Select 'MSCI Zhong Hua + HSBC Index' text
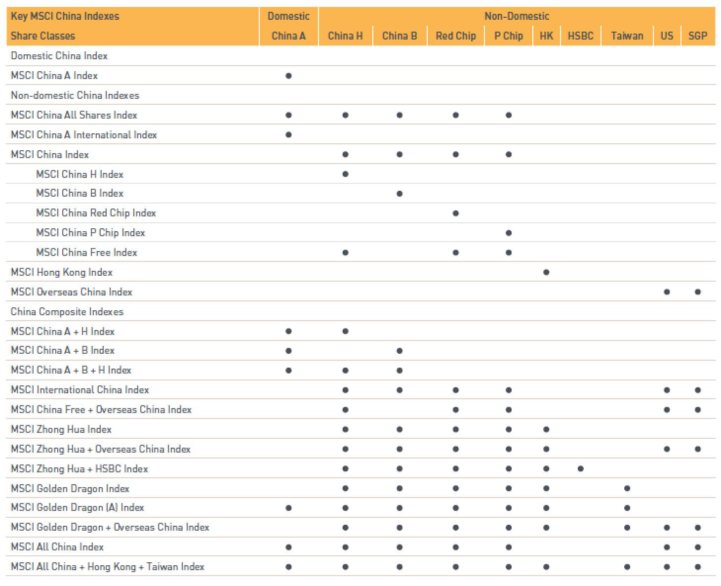 coord(80,469)
